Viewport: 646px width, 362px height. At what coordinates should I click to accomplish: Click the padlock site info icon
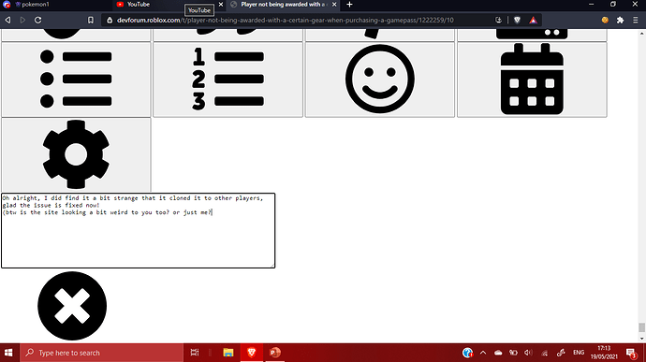(110, 21)
